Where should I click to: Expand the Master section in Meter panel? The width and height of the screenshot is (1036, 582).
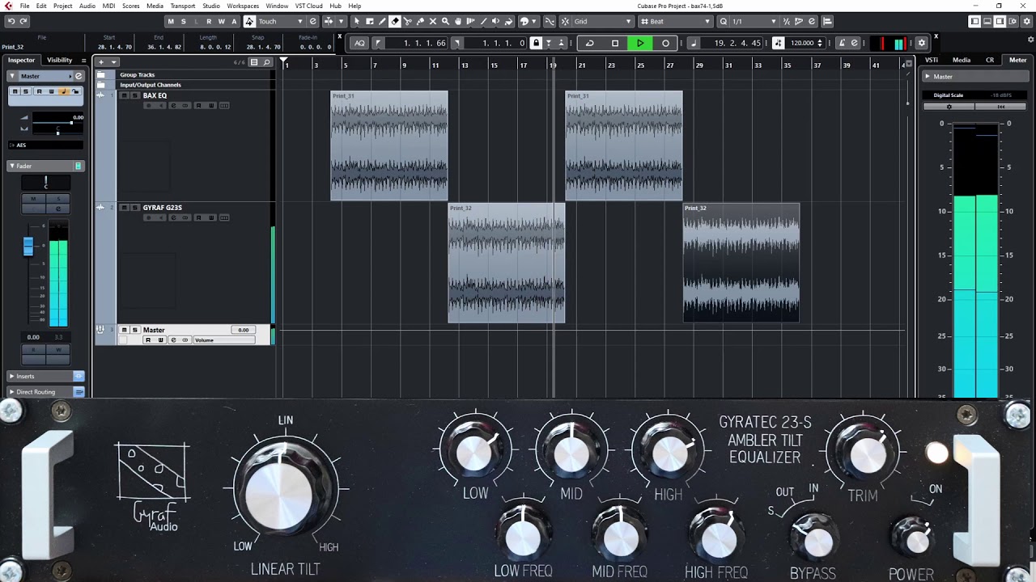pyautogui.click(x=928, y=76)
